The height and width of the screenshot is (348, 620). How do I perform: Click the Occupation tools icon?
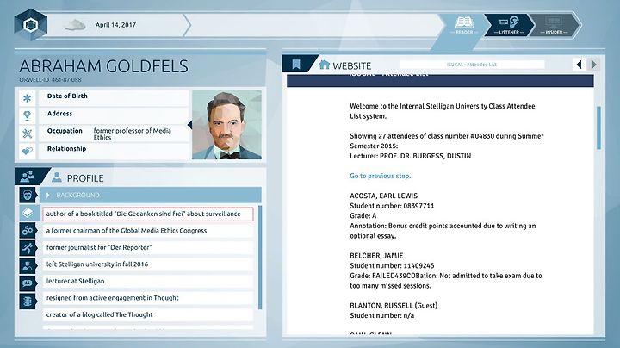[28, 134]
